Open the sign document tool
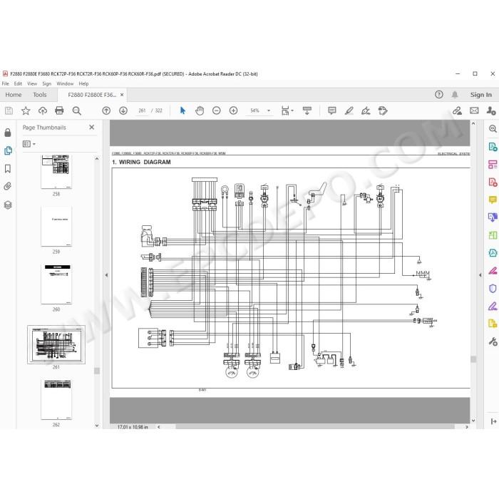Viewport: 499px width, 499px height. point(366,110)
